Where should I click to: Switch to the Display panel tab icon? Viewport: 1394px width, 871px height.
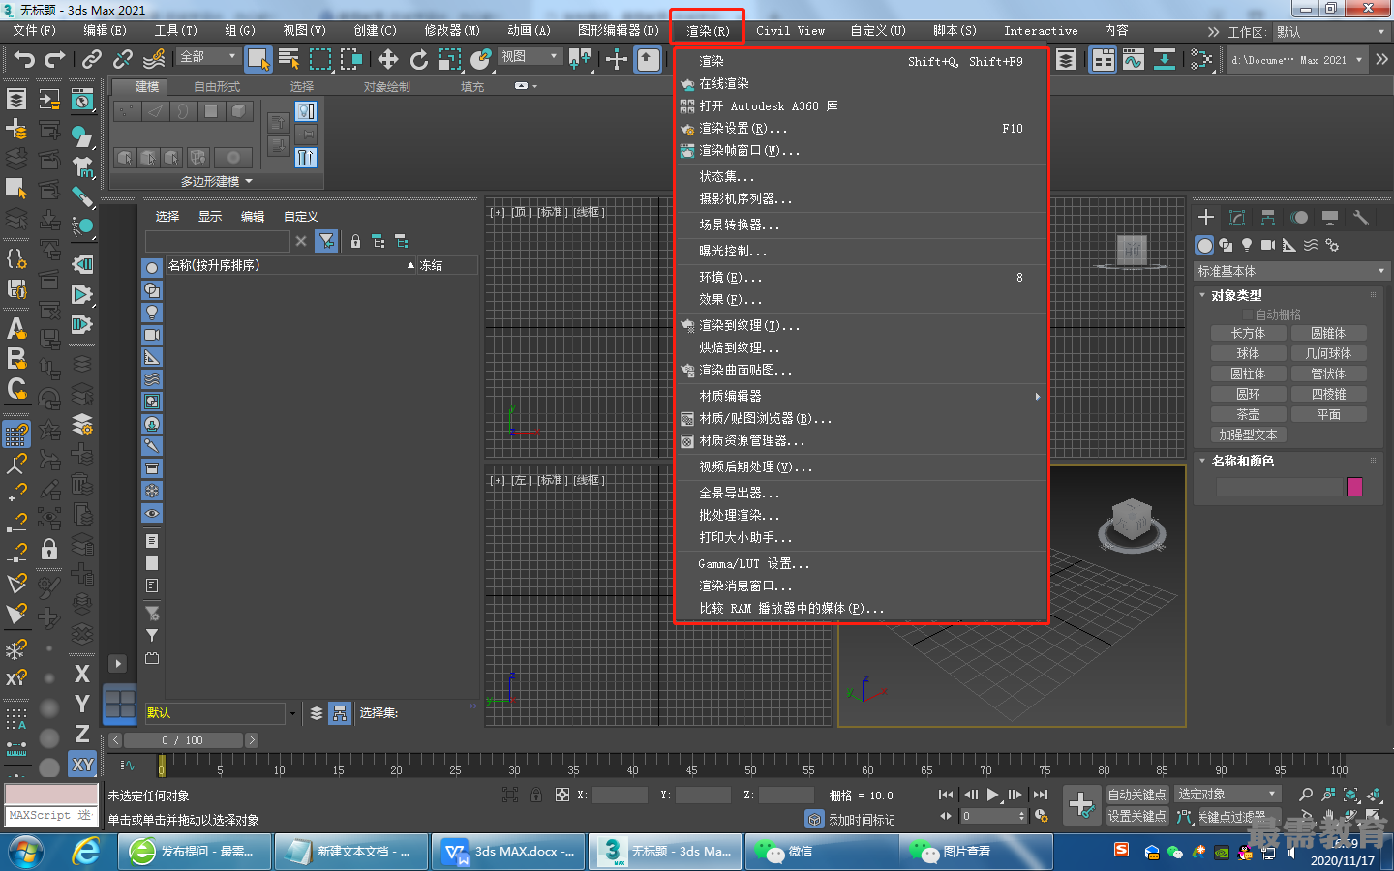coord(1330,218)
